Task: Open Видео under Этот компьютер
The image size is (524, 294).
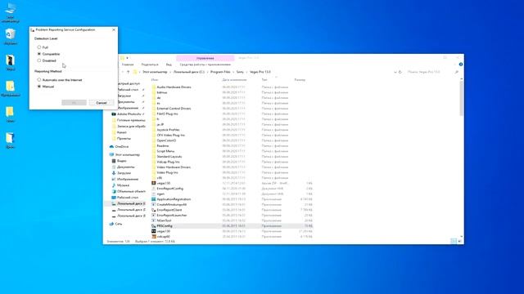Action: 122,161
